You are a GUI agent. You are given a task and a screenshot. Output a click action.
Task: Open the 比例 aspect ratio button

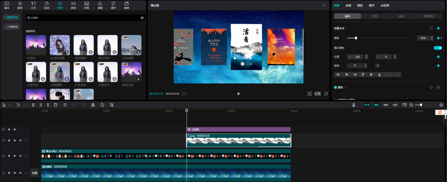(x=317, y=94)
